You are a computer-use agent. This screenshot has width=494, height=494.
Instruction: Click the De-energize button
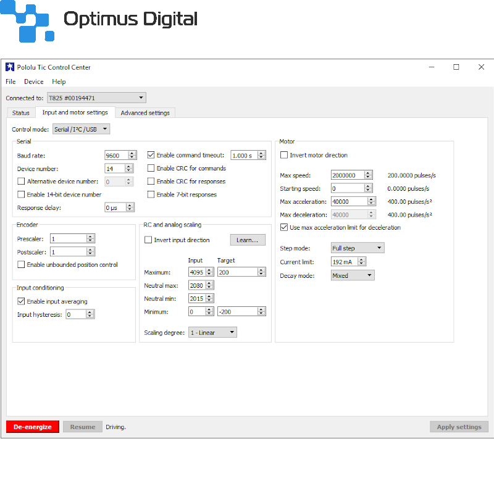(x=33, y=427)
